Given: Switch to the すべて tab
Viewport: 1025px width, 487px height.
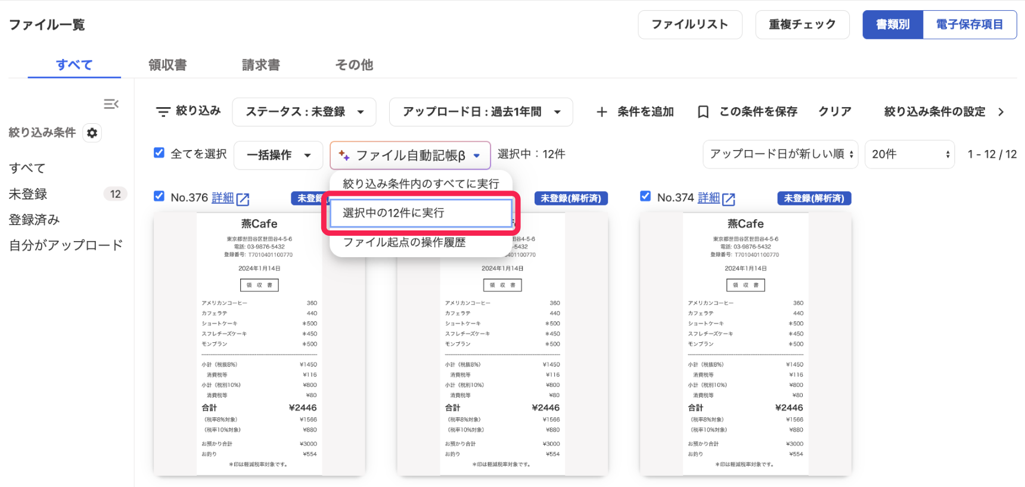Looking at the screenshot, I should 74,65.
